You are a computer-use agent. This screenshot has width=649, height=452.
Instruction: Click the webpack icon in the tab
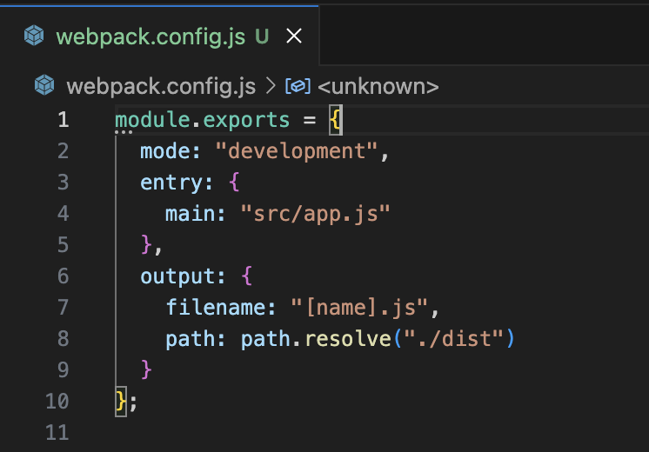(34, 36)
